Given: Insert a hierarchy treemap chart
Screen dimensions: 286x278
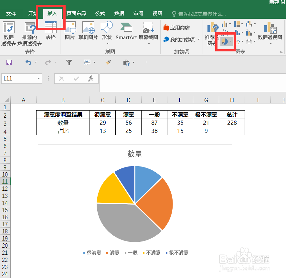Looking at the screenshot, I should (x=238, y=24).
